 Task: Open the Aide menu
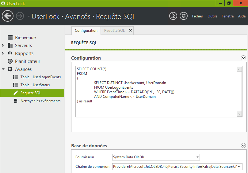point(242,16)
